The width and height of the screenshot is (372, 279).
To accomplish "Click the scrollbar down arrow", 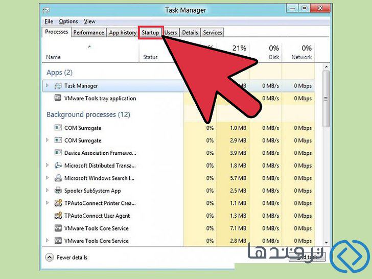I will pyautogui.click(x=326, y=242).
